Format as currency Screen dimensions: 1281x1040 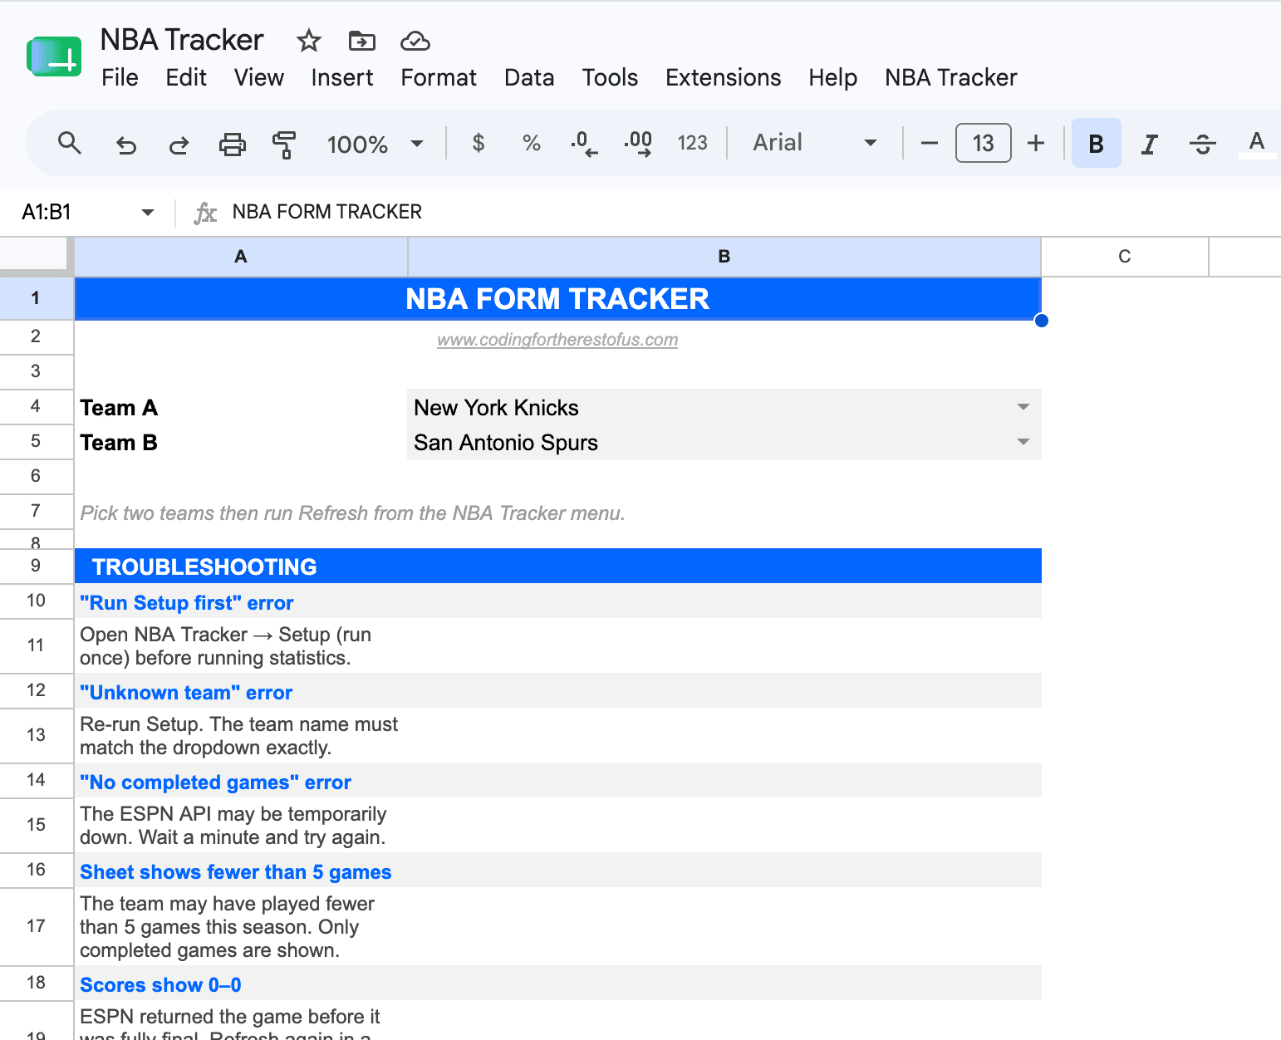tap(479, 143)
